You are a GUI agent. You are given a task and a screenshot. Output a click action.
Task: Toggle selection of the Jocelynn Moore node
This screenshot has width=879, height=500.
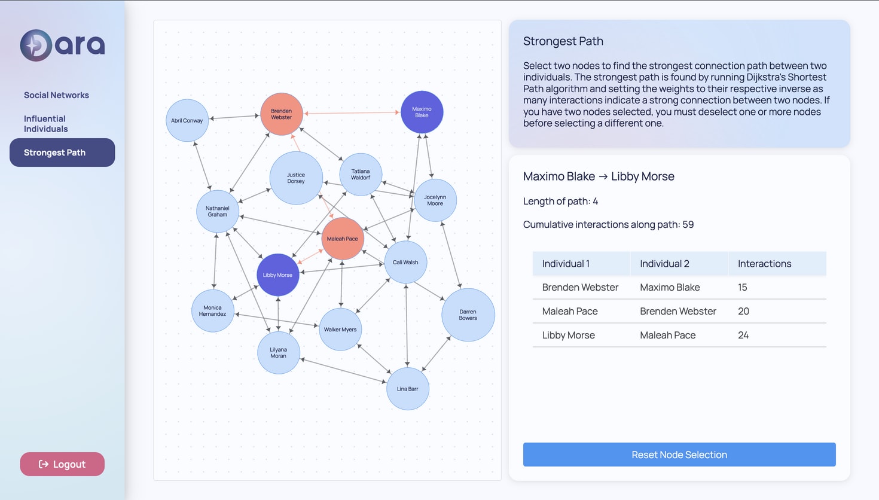435,200
